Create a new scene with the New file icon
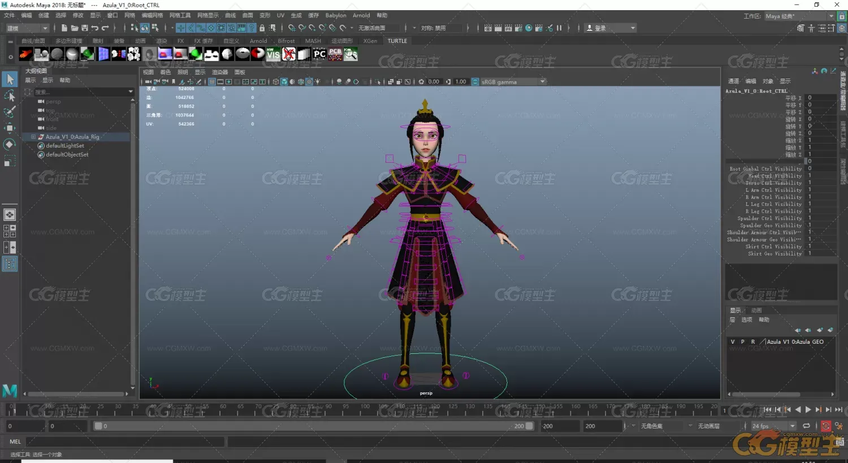 (64, 28)
